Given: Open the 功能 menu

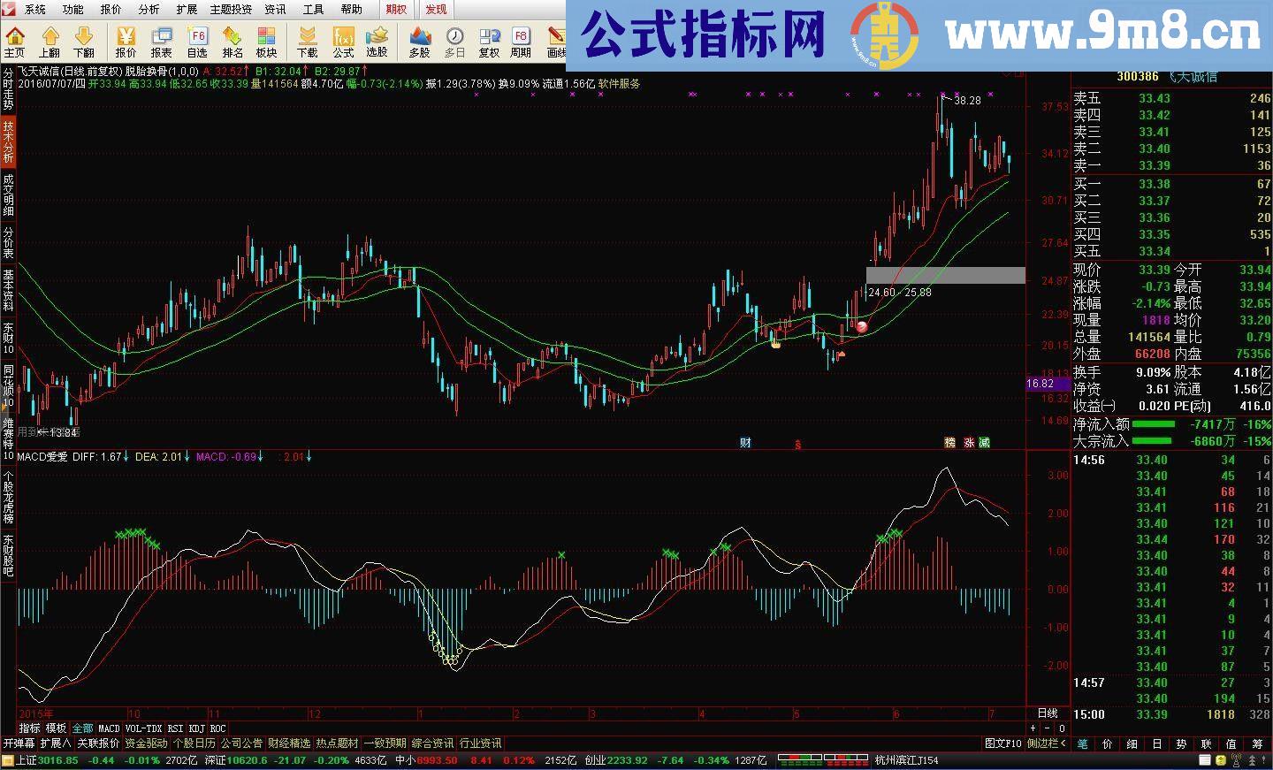Looking at the screenshot, I should click(73, 9).
